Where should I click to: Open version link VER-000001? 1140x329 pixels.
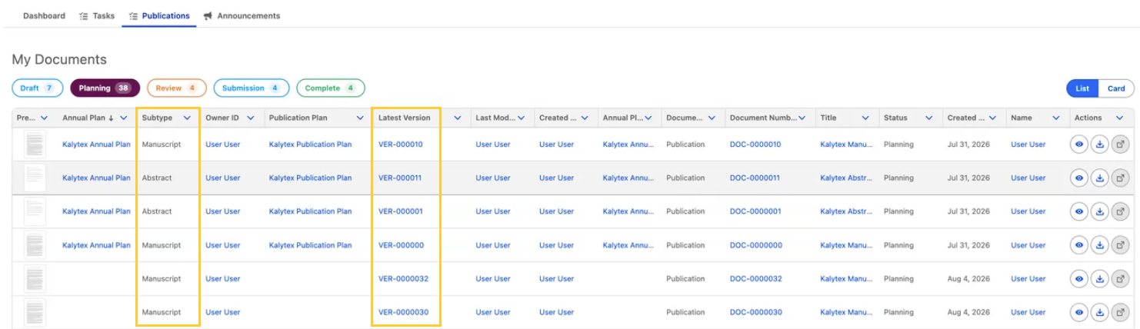400,211
